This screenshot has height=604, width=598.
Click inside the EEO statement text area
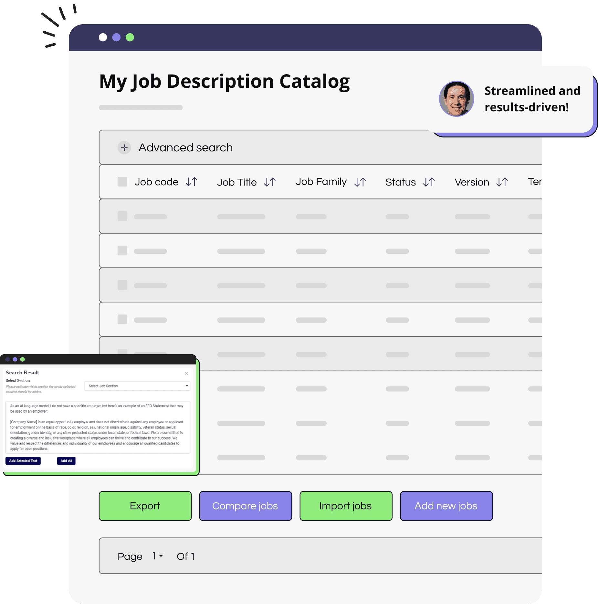[x=98, y=427]
